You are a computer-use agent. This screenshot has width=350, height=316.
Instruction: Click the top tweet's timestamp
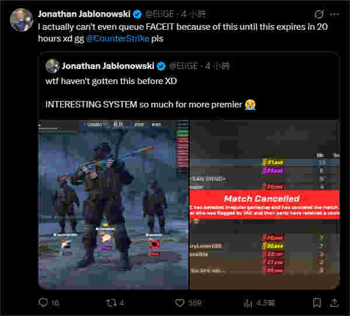194,14
